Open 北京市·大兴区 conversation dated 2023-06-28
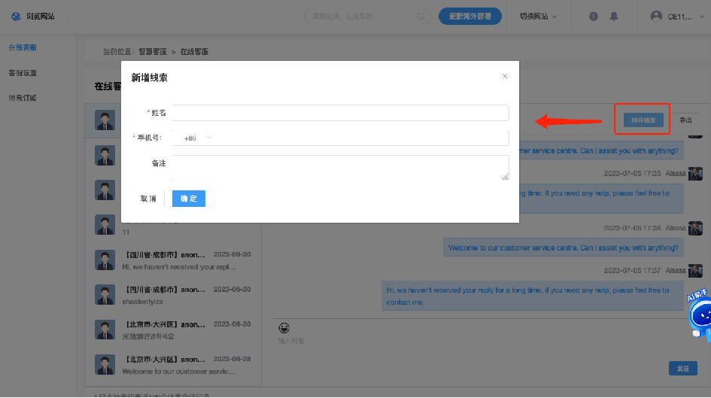Screen dimensions: 711x398 click(x=173, y=366)
